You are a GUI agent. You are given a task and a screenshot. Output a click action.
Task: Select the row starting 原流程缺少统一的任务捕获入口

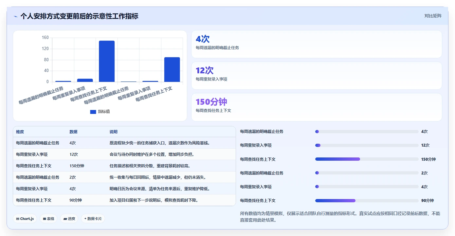(x=124, y=143)
